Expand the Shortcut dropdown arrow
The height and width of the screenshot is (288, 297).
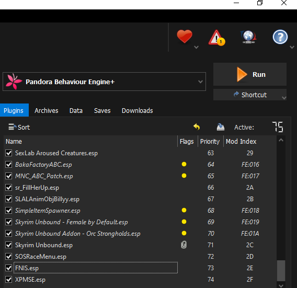tap(284, 98)
